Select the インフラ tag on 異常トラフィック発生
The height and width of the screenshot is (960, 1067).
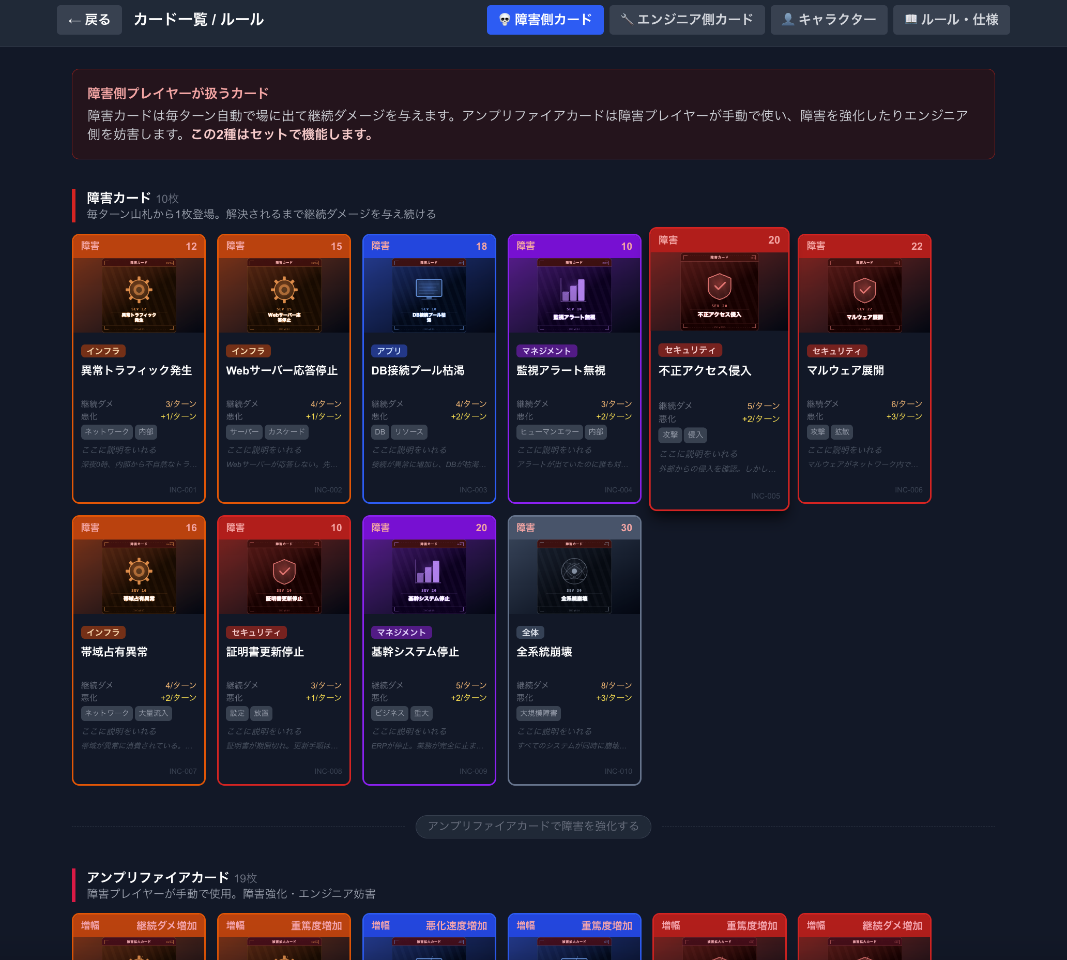coord(103,351)
